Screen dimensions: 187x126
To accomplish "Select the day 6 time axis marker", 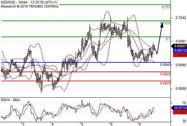I will pyautogui.click(x=111, y=124).
